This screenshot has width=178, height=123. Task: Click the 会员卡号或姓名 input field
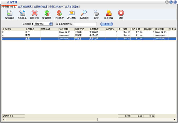[x=85, y=24]
